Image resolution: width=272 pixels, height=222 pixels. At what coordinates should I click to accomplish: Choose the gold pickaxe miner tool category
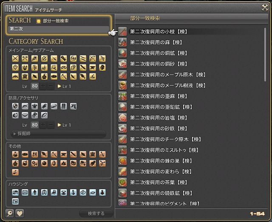(x=63, y=76)
